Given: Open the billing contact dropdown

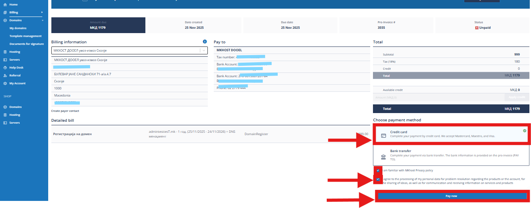Looking at the screenshot, I should click(x=130, y=50).
